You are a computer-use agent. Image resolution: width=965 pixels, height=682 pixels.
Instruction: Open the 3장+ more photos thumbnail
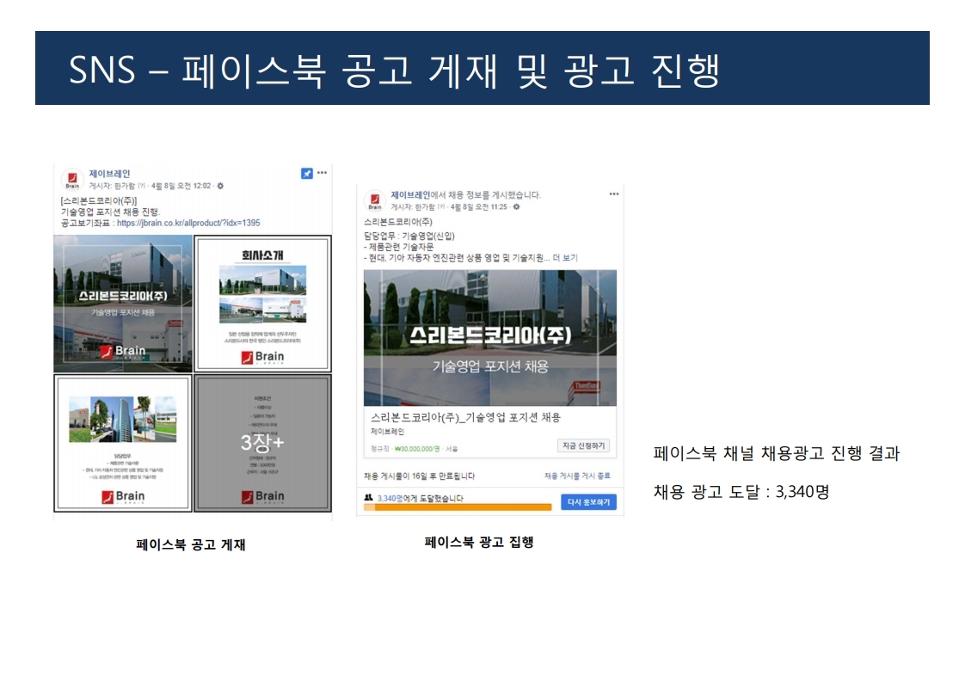click(263, 443)
